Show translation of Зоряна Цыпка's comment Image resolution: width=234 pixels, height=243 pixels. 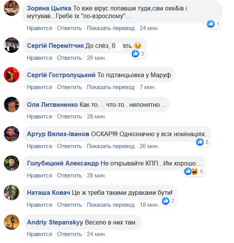tap(110, 28)
